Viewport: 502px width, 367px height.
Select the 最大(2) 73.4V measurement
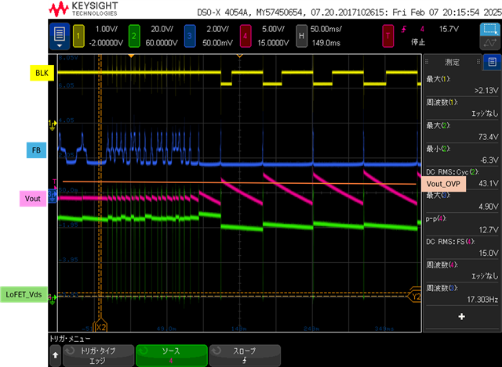462,131
